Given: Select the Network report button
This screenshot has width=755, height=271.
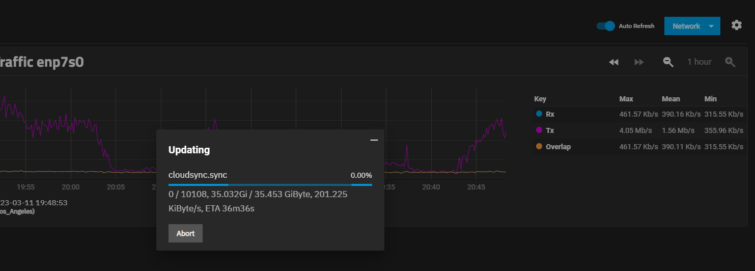Looking at the screenshot, I should (686, 26).
